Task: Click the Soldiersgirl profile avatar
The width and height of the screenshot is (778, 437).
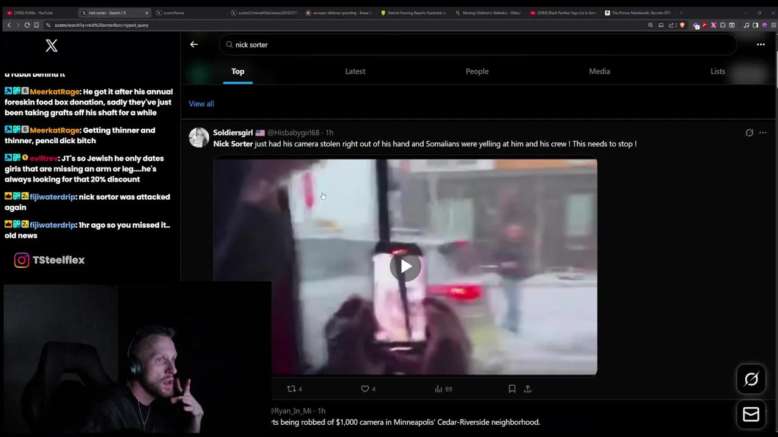Action: pos(199,138)
